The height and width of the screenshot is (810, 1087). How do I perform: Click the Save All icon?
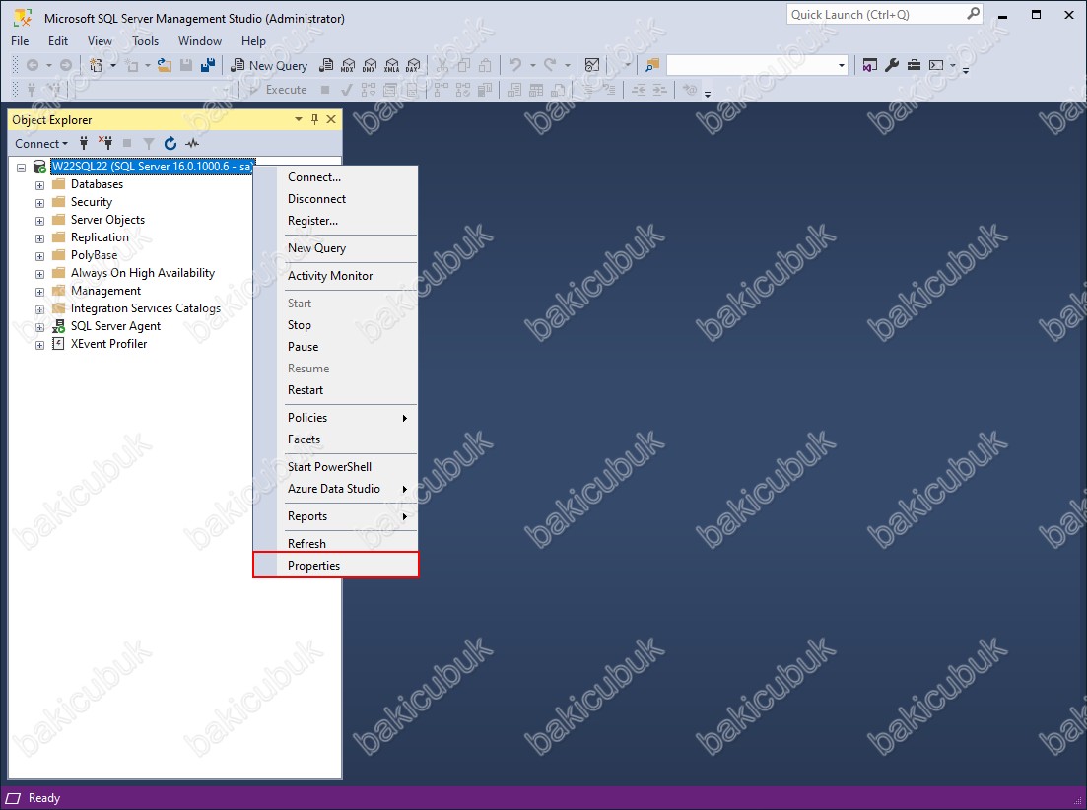[x=207, y=65]
